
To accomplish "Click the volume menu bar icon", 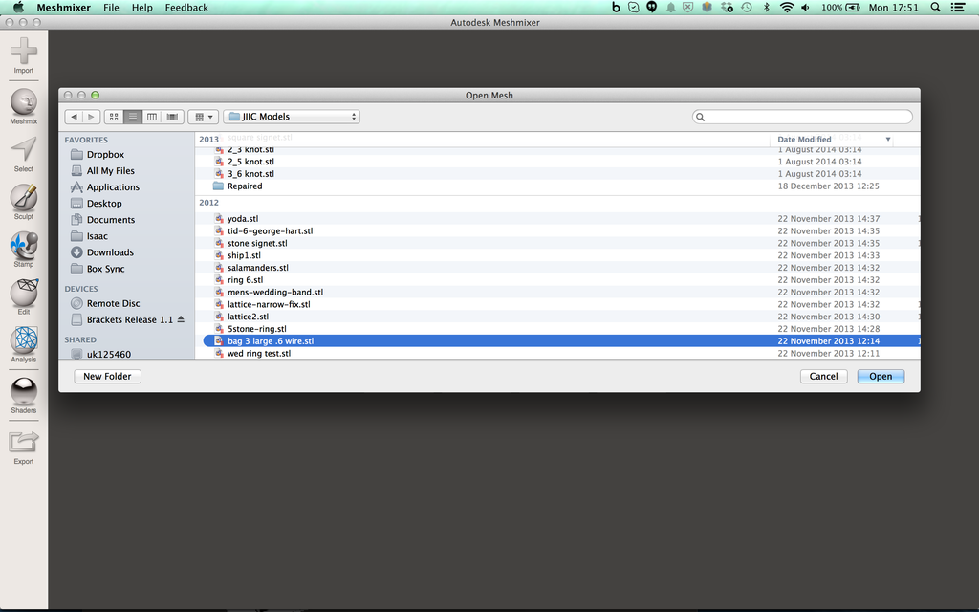I will pos(805,8).
